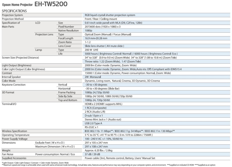Select the "200 W UHE" lamp type value
232x167 pixels.
[91, 50]
